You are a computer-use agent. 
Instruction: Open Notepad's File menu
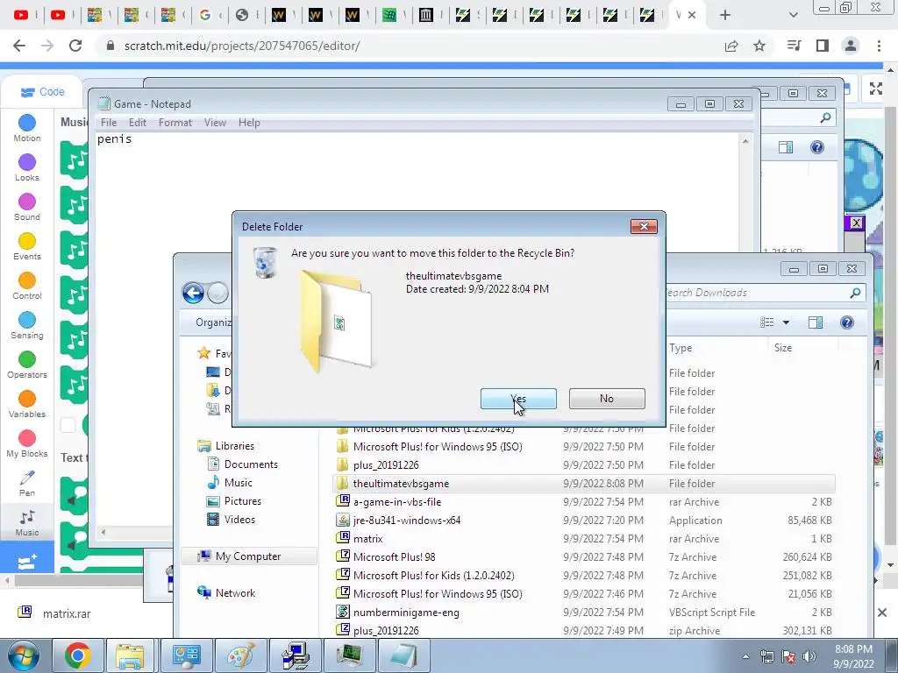[108, 123]
